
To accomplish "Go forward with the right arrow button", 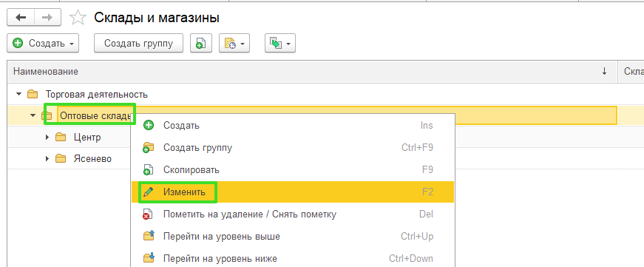I will click(47, 18).
